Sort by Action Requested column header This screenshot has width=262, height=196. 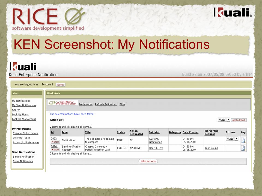click(136, 133)
